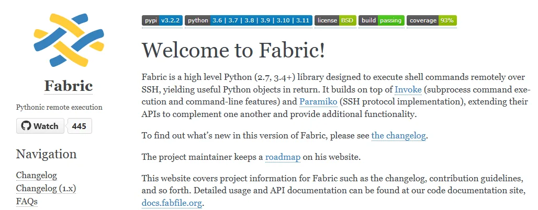The width and height of the screenshot is (538, 210).
Task: Follow the Paramiko link
Action: tap(318, 101)
